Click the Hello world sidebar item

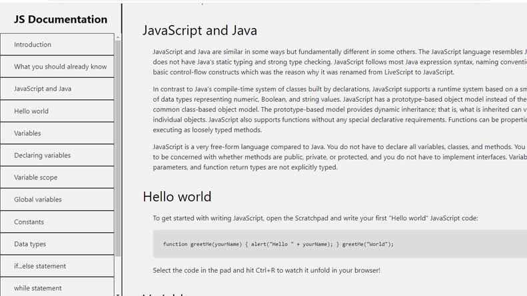[x=31, y=111]
